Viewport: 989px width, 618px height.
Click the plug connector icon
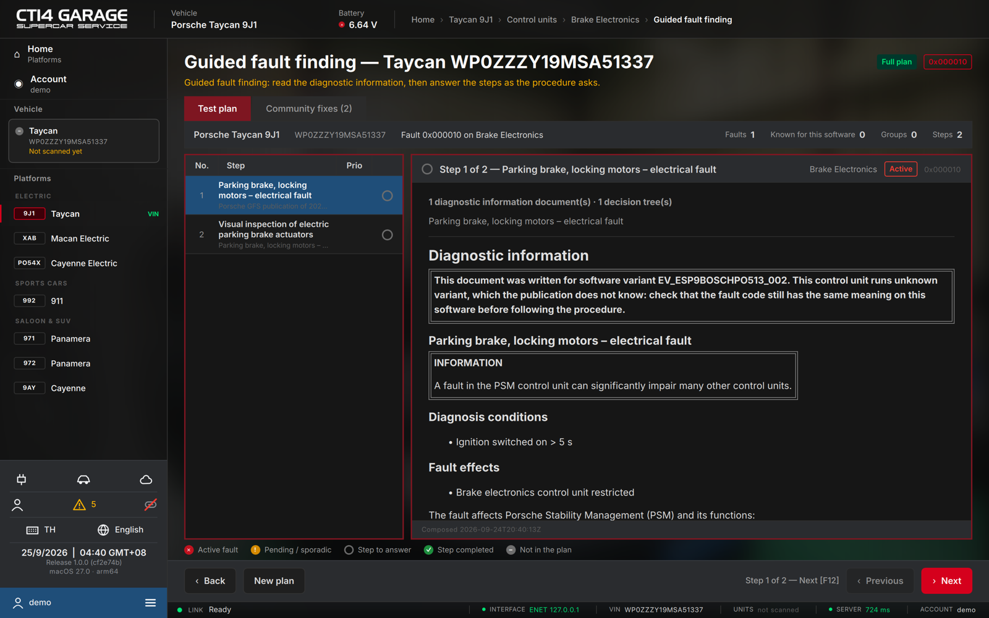[22, 480]
